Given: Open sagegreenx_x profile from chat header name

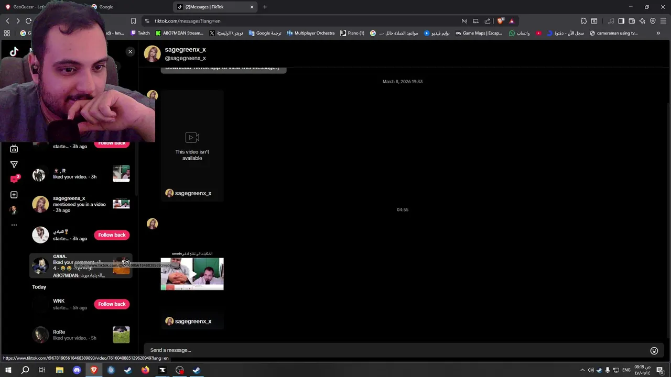Looking at the screenshot, I should [185, 50].
